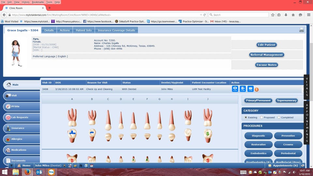Click the printer icon in patient header
The image size is (313, 176).
point(301,30)
